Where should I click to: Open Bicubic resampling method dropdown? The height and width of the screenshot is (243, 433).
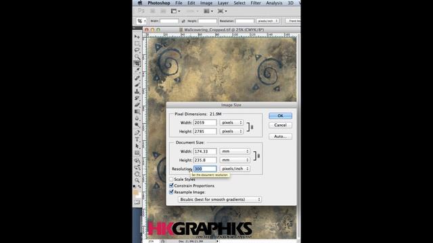point(220,199)
